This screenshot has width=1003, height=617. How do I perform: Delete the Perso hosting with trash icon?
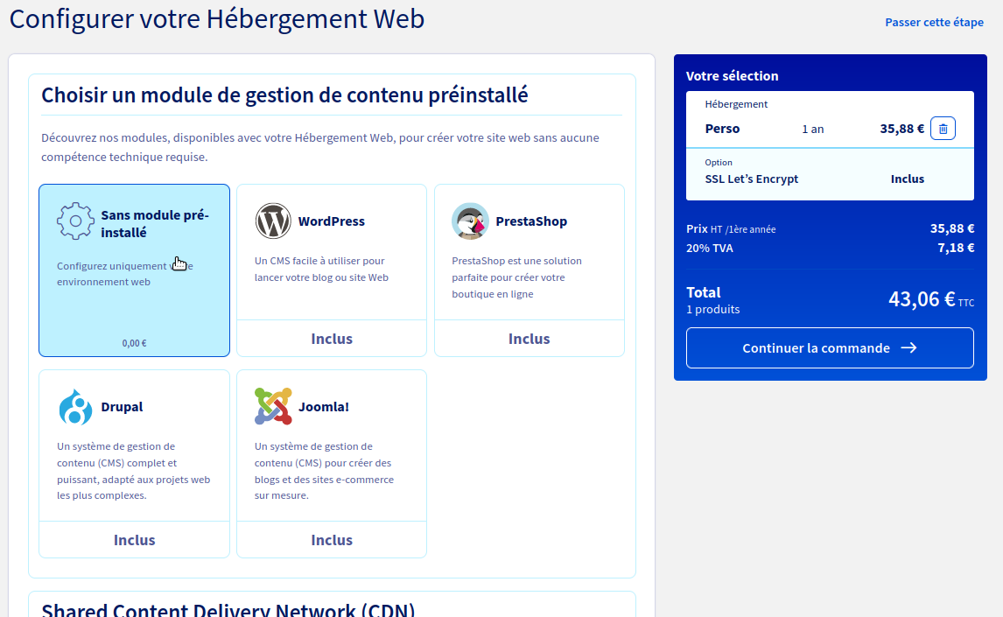tap(943, 129)
